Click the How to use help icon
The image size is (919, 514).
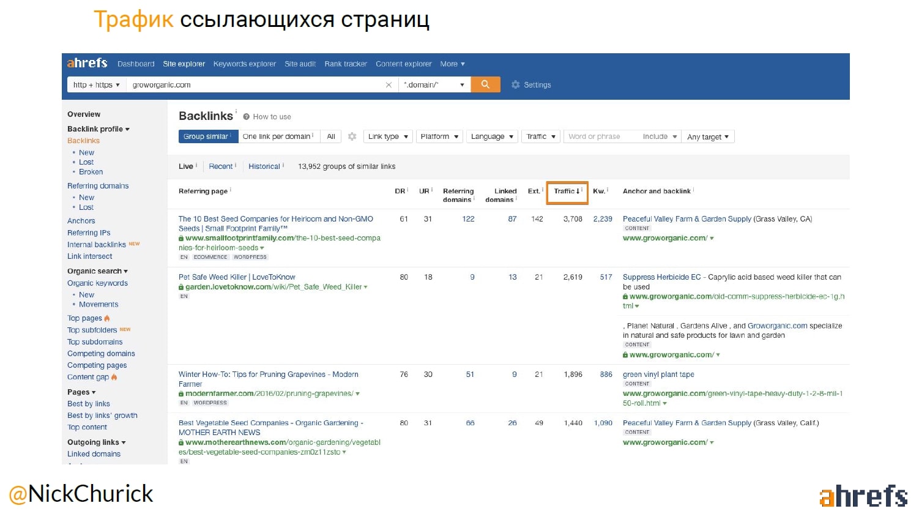pos(246,117)
